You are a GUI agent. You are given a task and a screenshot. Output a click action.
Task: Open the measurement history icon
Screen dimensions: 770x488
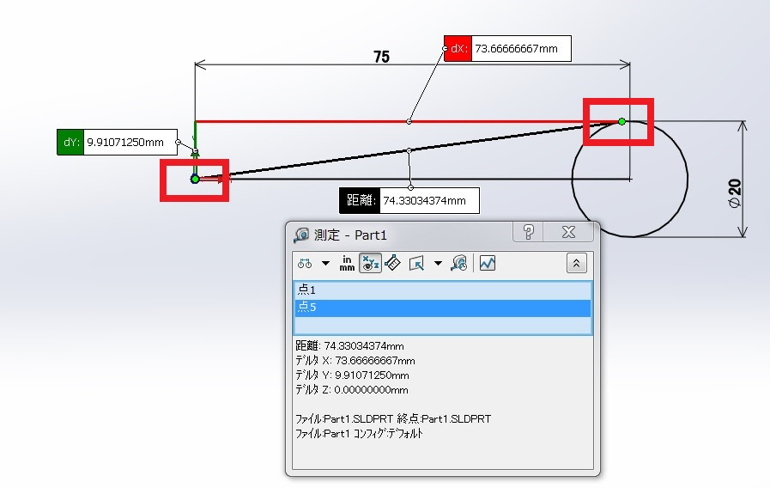(x=459, y=264)
